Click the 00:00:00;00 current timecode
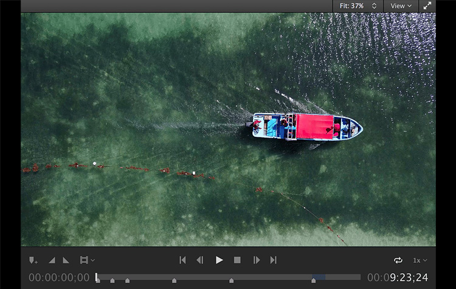The image size is (456, 289). coord(59,277)
